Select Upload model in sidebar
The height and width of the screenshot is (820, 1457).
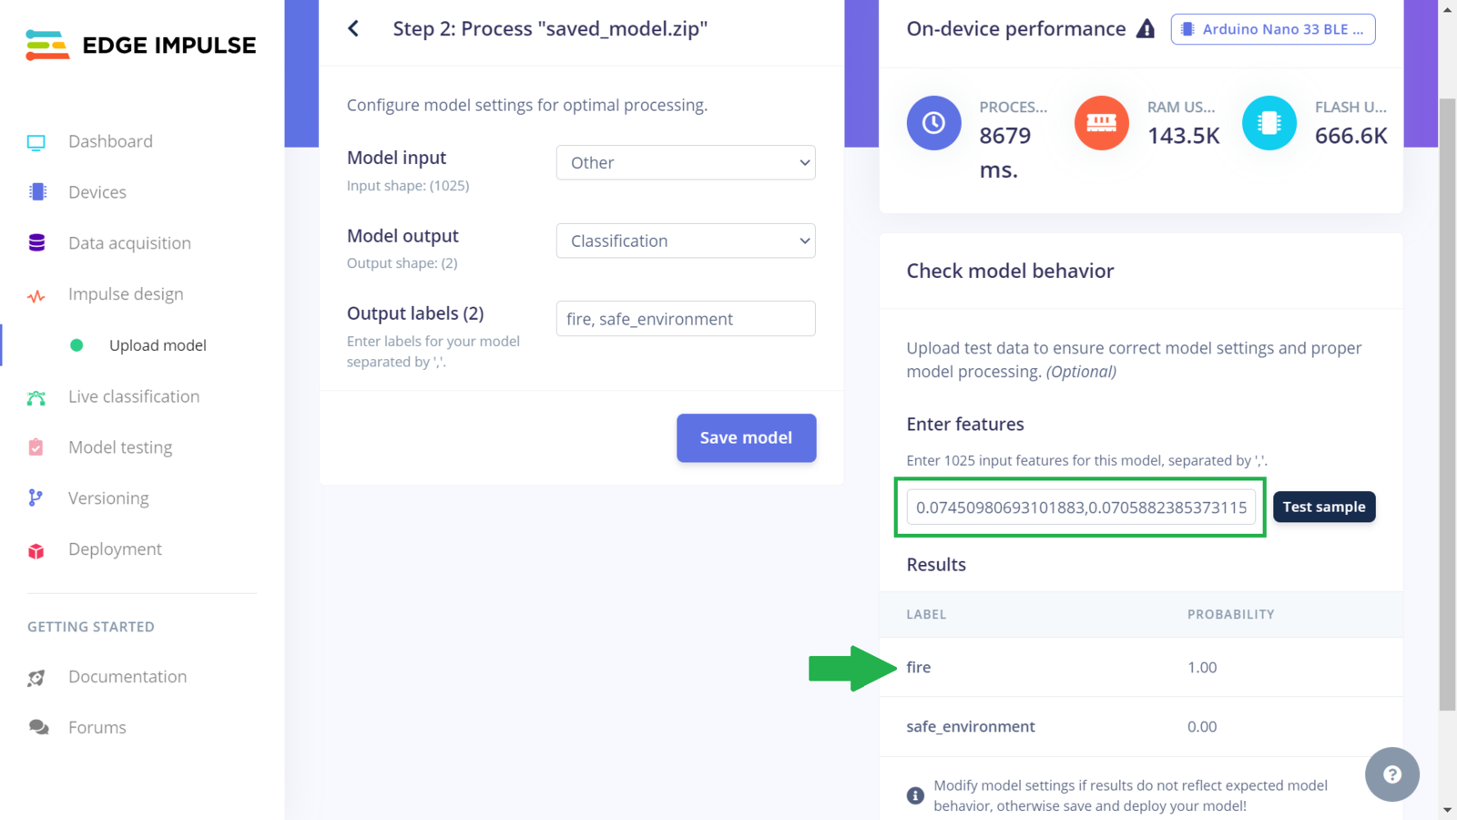[x=158, y=345]
